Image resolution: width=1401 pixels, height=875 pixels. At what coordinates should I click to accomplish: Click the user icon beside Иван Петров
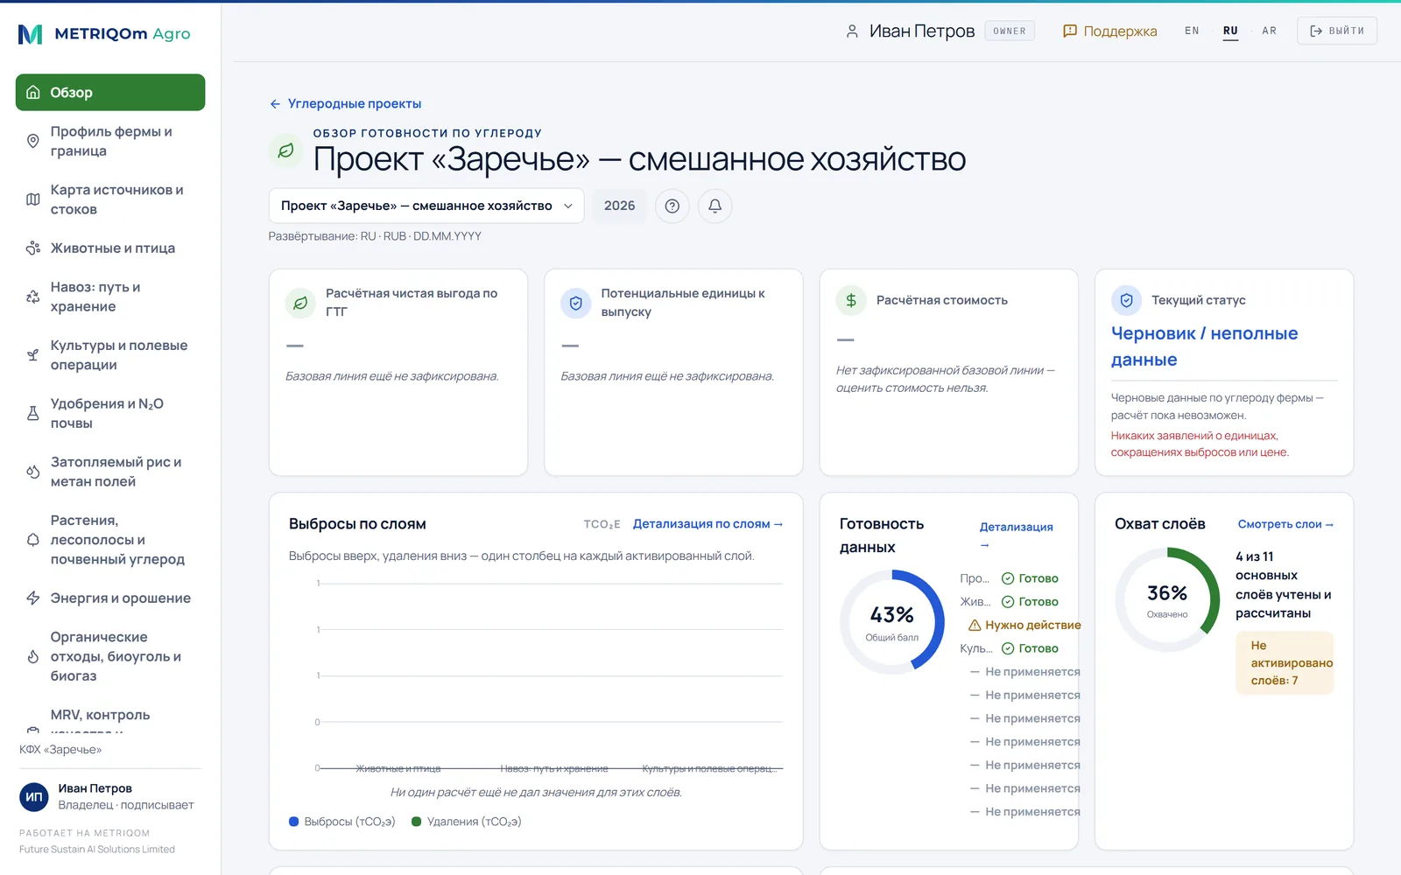852,31
